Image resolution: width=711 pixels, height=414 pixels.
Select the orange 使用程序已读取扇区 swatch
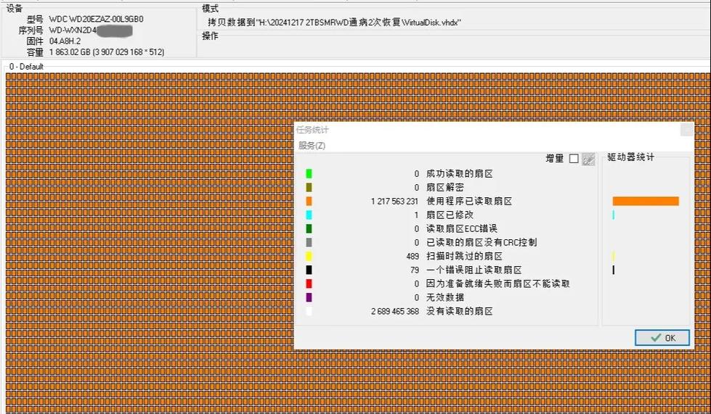coord(309,202)
